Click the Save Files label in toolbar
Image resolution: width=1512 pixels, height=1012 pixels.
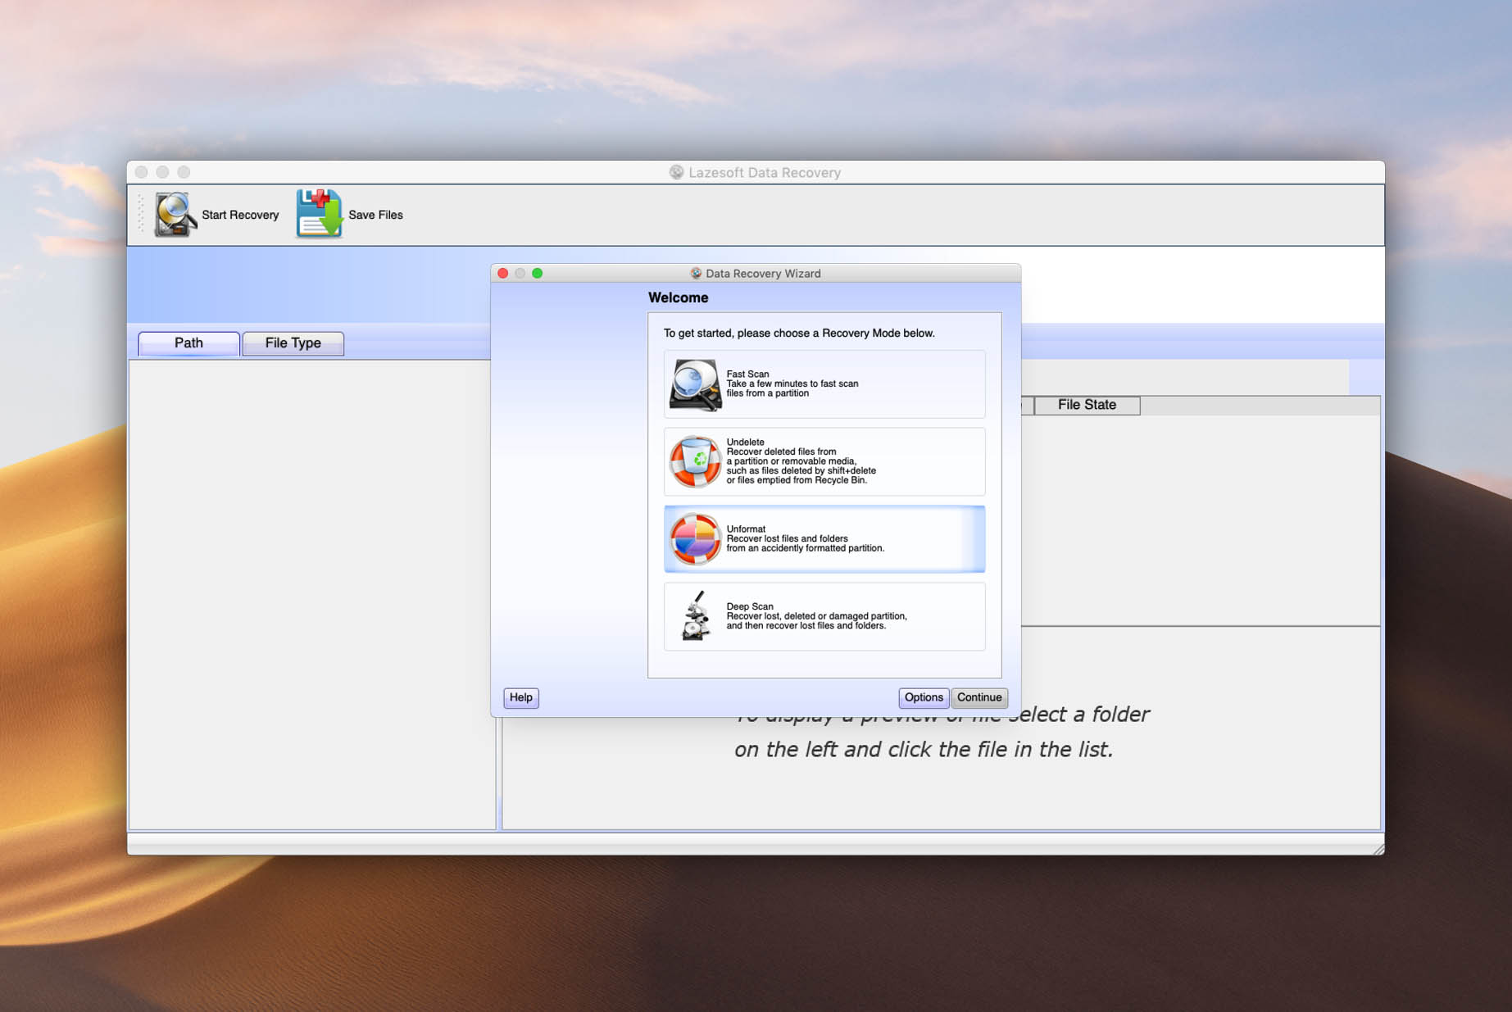(375, 215)
